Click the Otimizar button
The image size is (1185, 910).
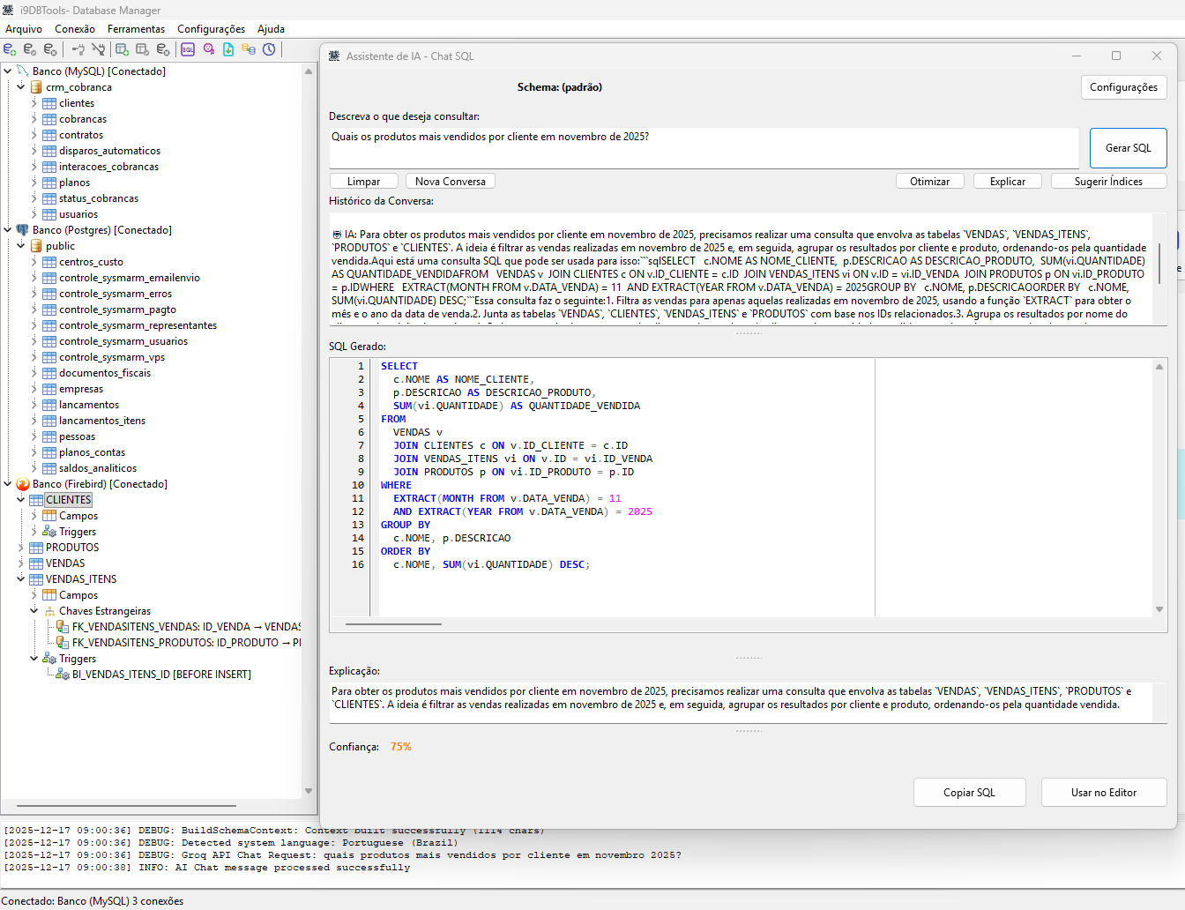(930, 182)
